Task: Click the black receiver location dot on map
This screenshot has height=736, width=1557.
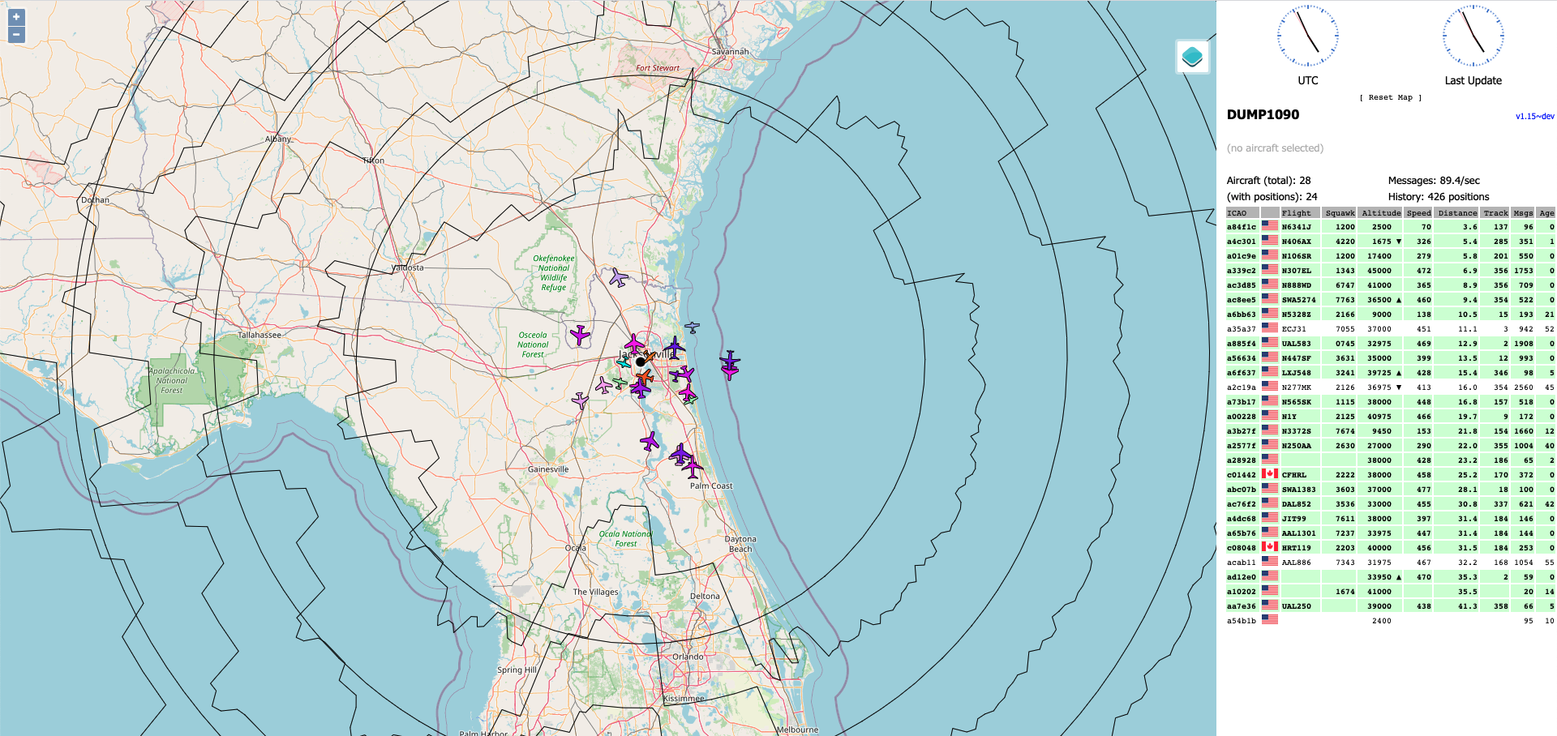Action: pyautogui.click(x=640, y=362)
